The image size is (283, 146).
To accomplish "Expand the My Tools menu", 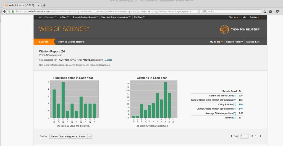I will tap(216, 42).
